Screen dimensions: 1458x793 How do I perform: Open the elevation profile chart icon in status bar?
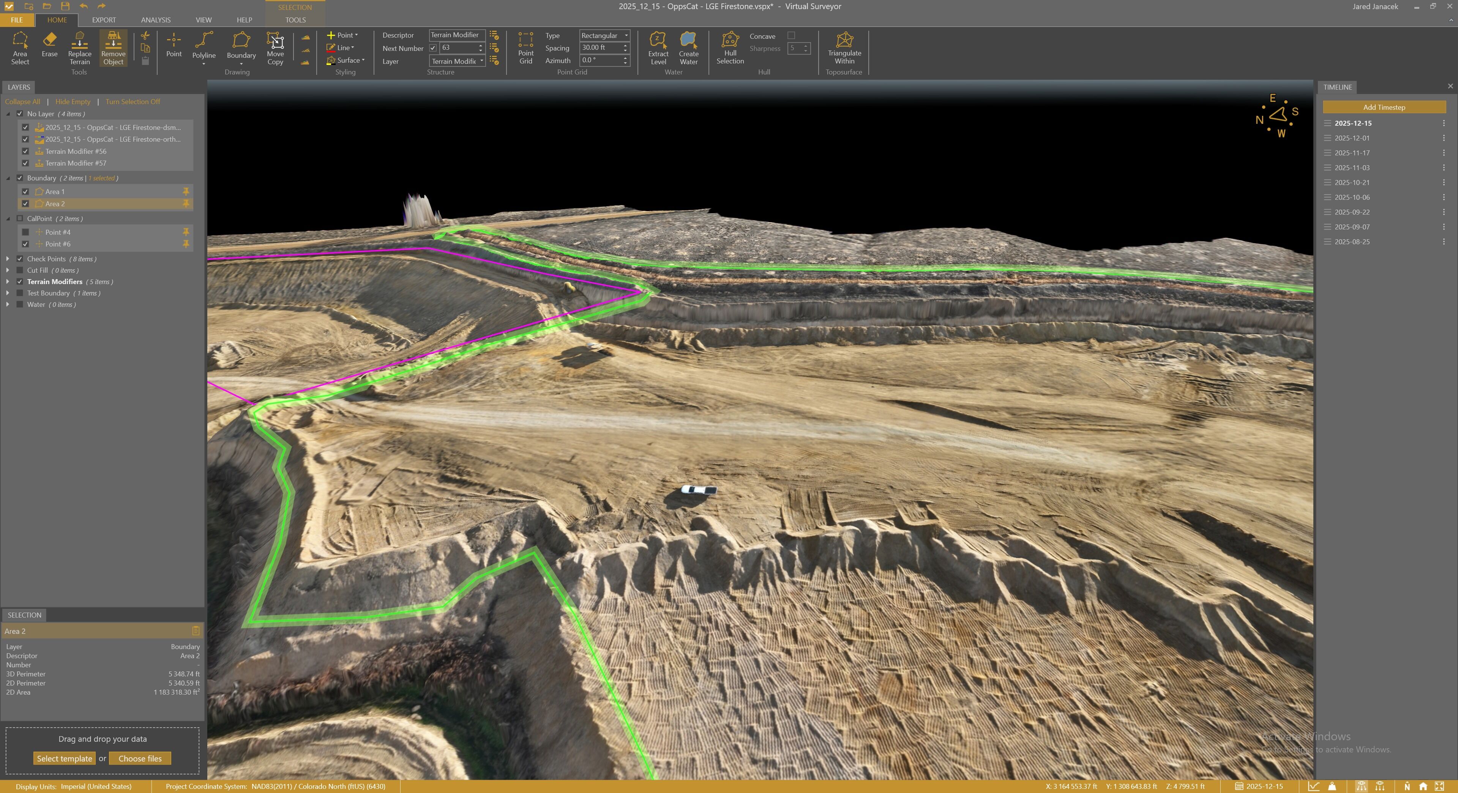click(x=1313, y=786)
